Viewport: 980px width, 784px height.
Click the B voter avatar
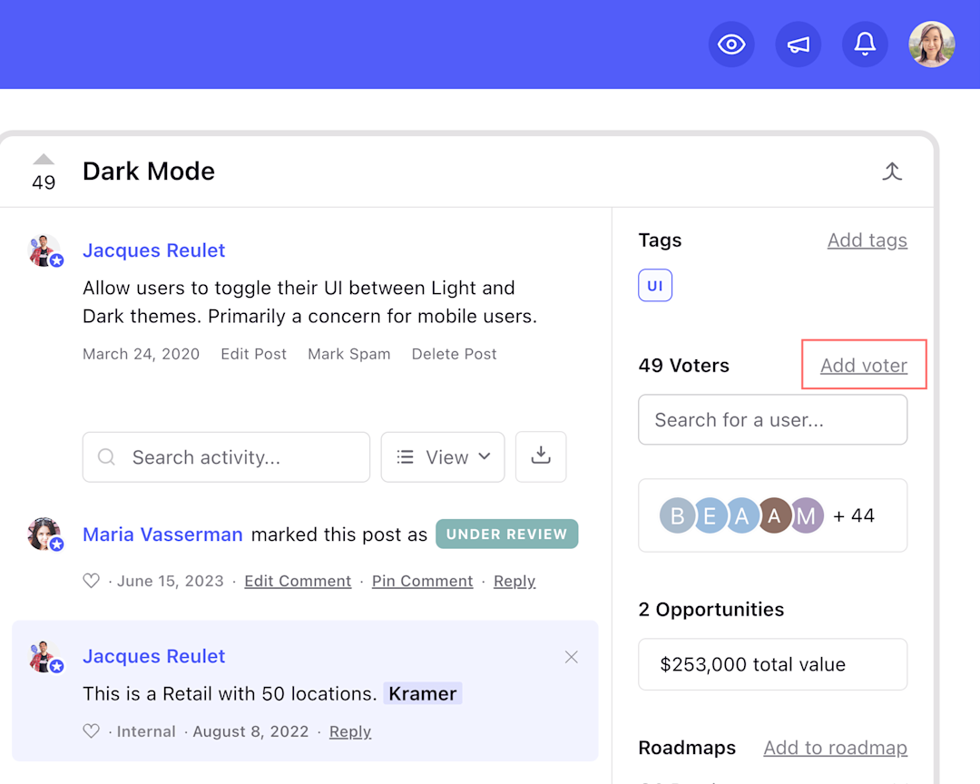coord(677,515)
